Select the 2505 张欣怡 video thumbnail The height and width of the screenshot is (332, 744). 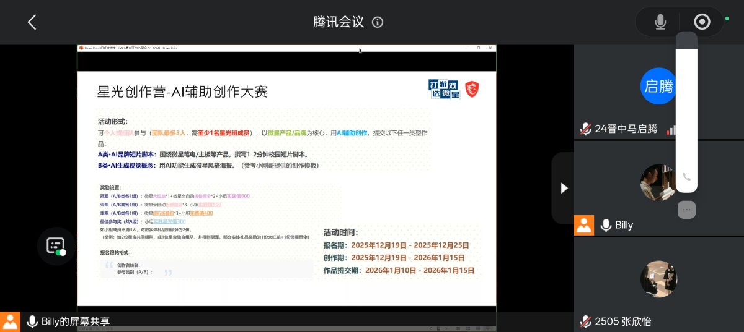click(658, 279)
